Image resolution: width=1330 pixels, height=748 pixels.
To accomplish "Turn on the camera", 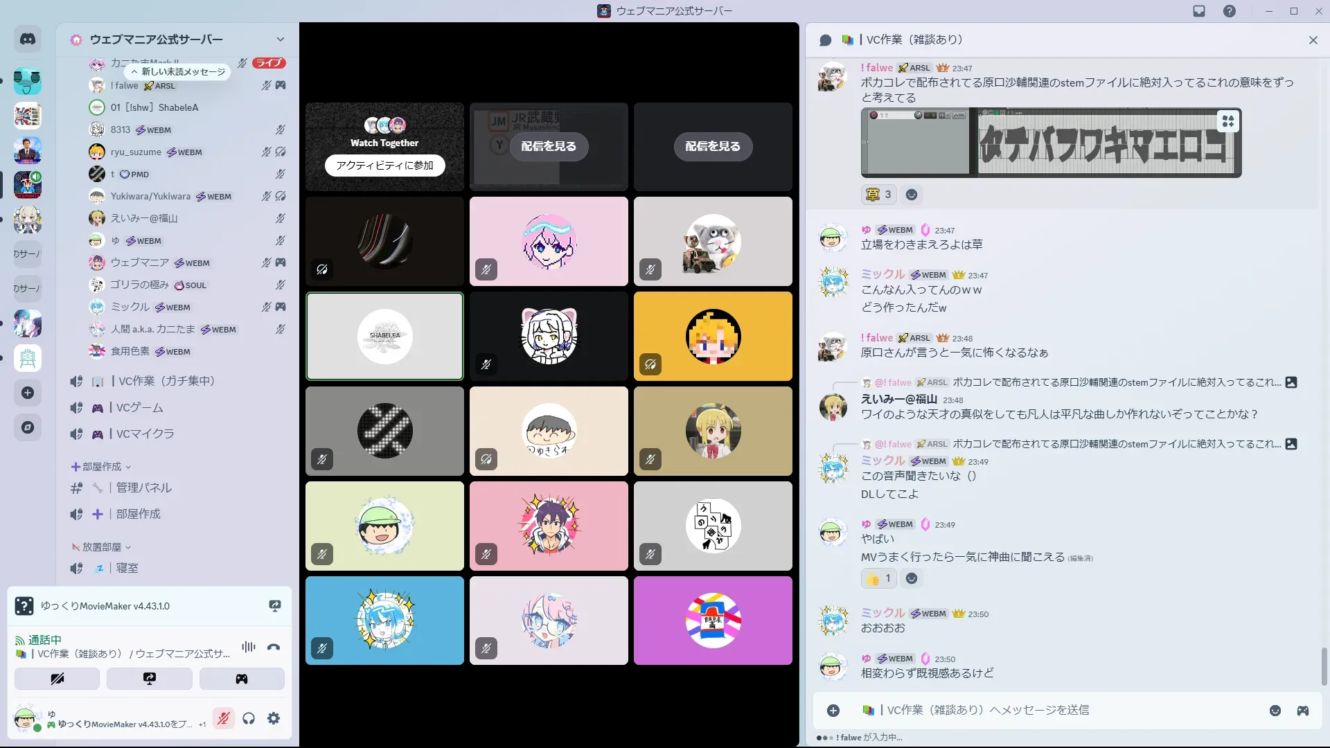I will 57,679.
